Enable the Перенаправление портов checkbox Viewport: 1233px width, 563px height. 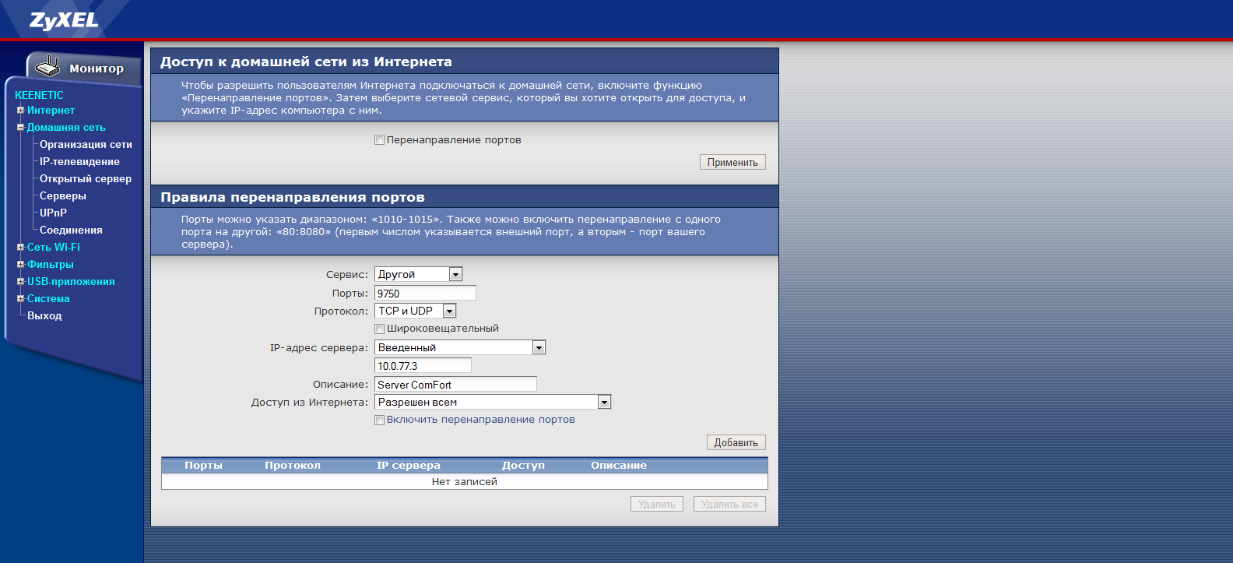(380, 140)
